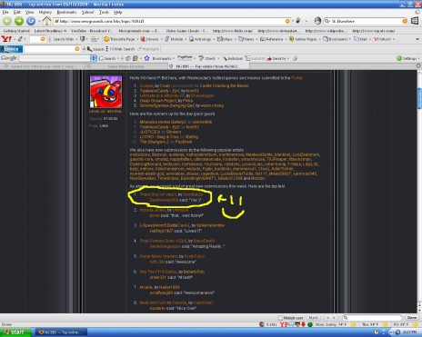Image resolution: width=422 pixels, height=337 pixels.
Task: Click the browser search box with St. Elsewhere
Action: 366,21
